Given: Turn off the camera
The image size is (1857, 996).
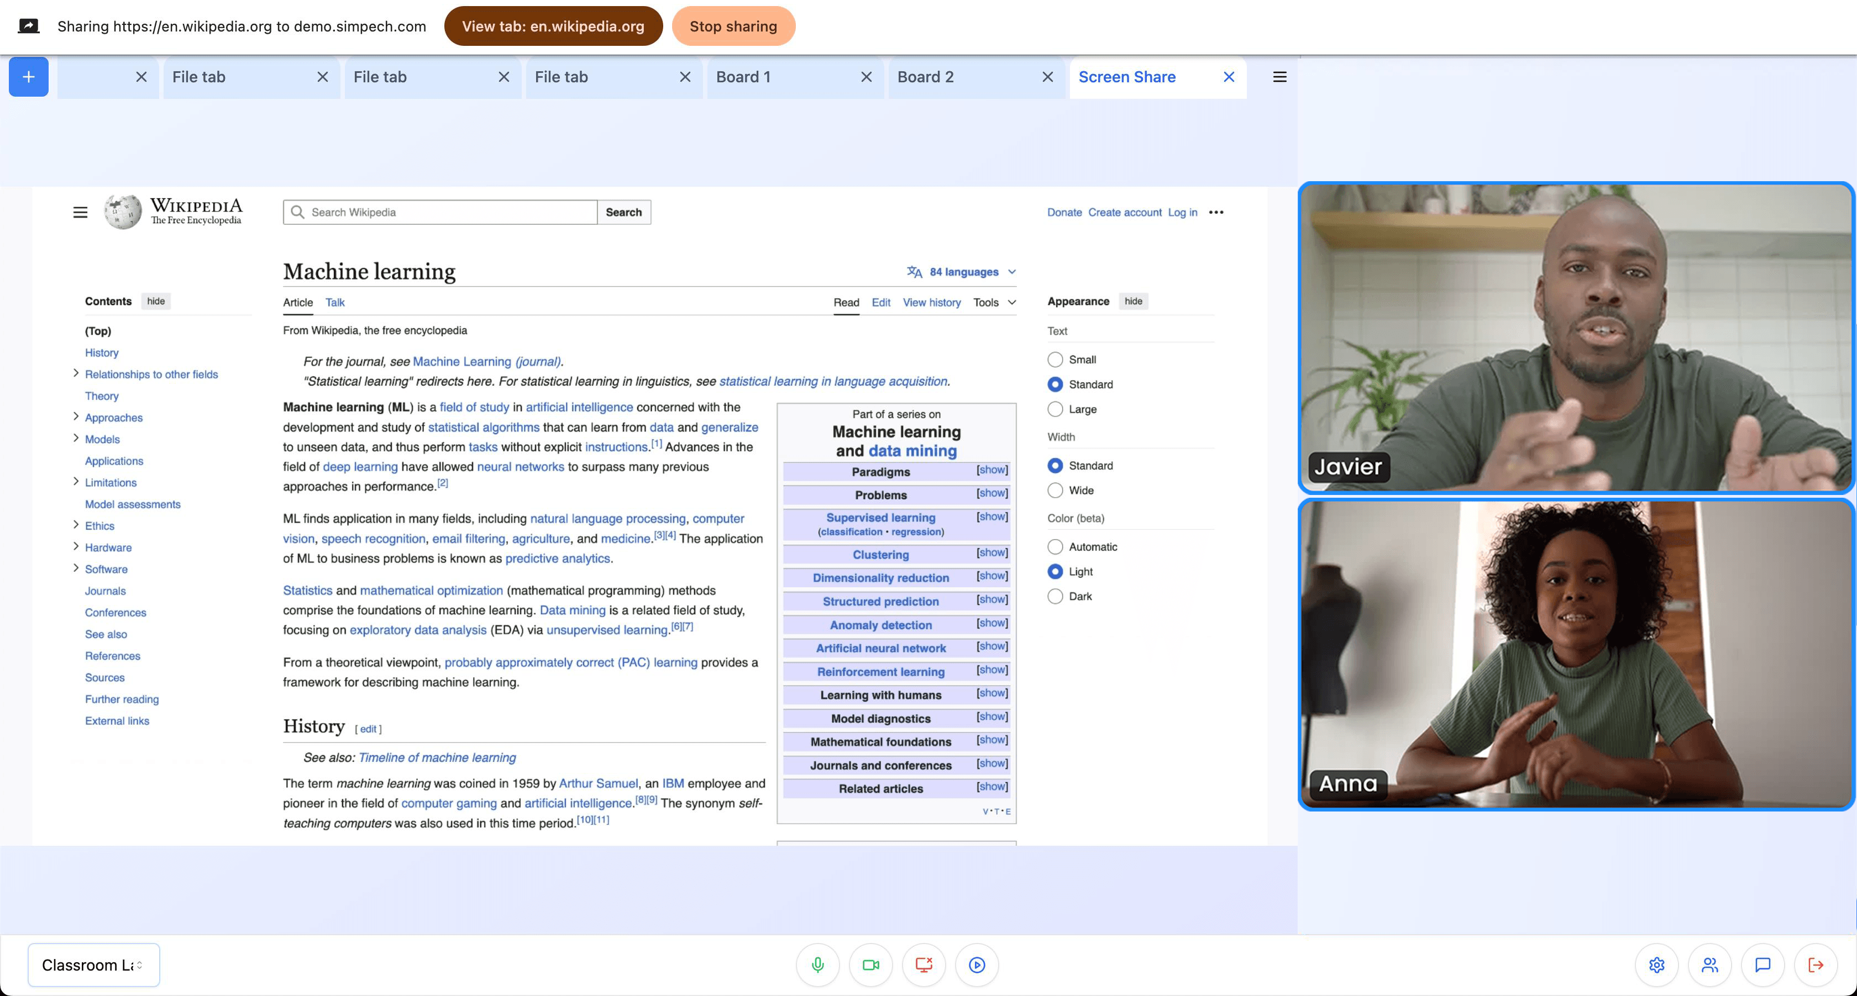Looking at the screenshot, I should click(x=871, y=965).
